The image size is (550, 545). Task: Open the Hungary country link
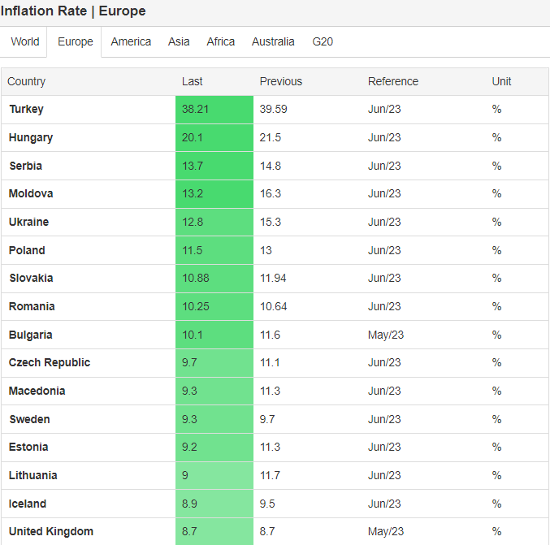click(31, 137)
